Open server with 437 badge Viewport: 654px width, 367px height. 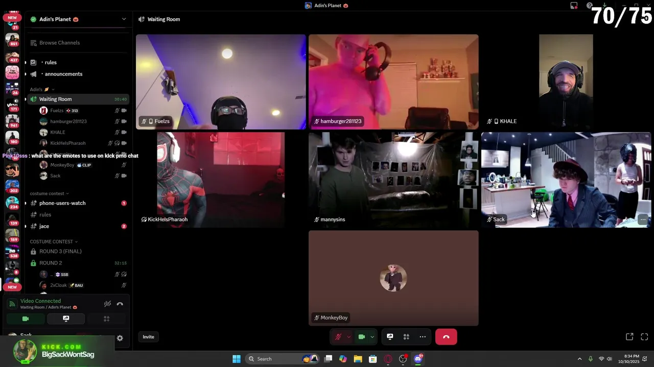click(12, 56)
